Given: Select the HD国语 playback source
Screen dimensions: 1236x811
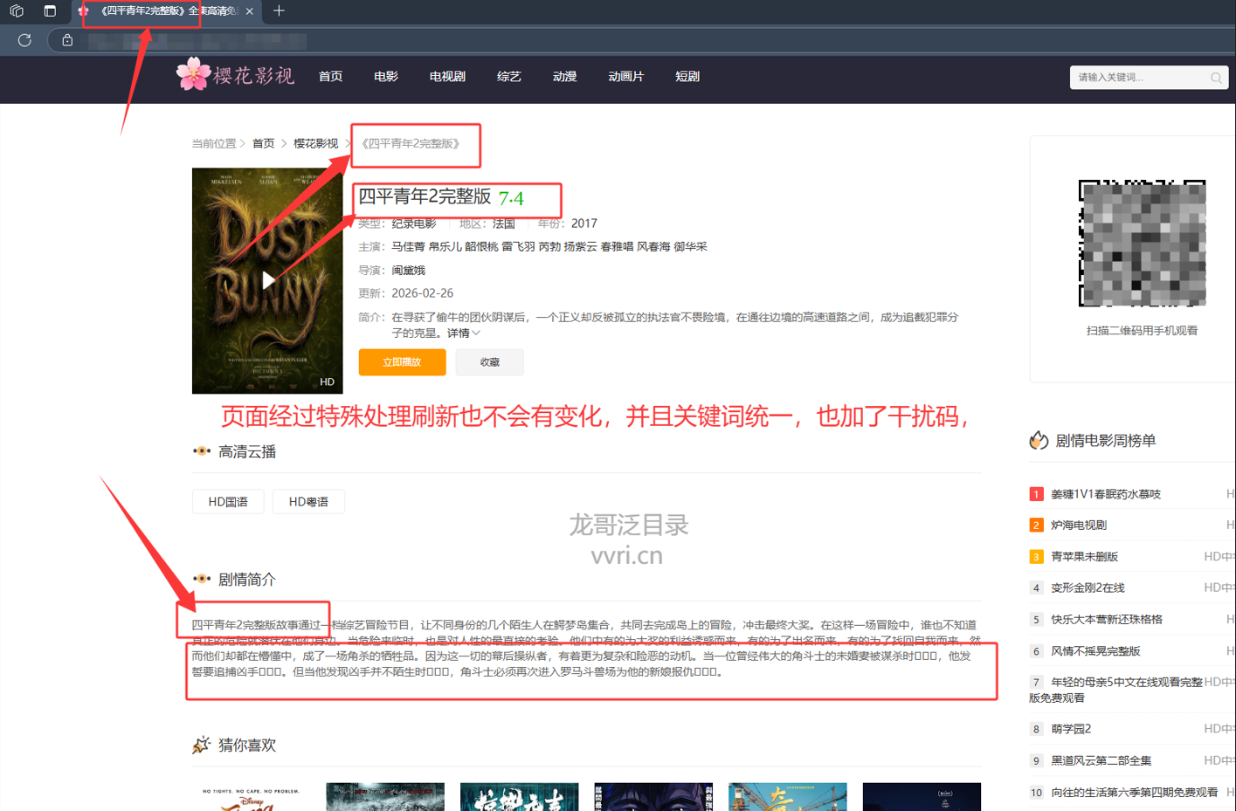Looking at the screenshot, I should point(228,502).
